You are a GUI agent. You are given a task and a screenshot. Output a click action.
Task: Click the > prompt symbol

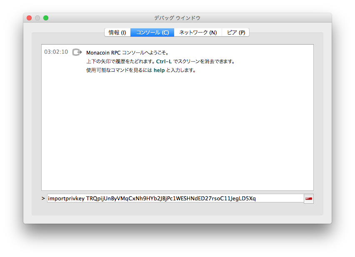43,198
